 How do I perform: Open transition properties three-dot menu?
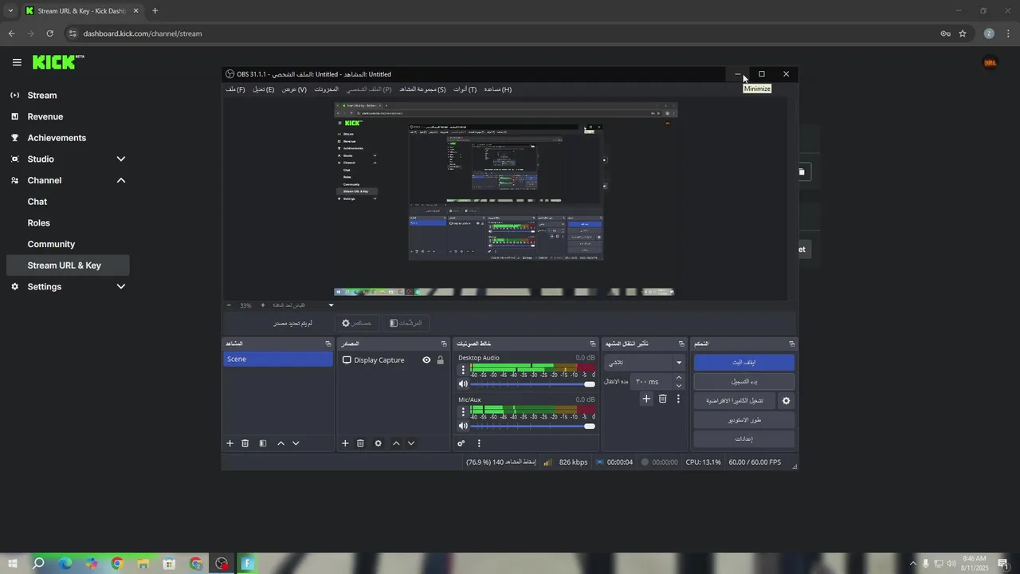(x=678, y=399)
